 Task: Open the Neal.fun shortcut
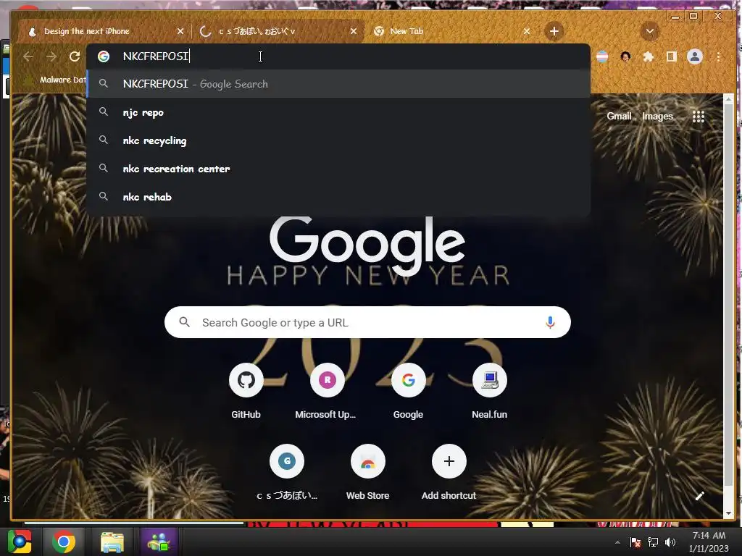489,392
